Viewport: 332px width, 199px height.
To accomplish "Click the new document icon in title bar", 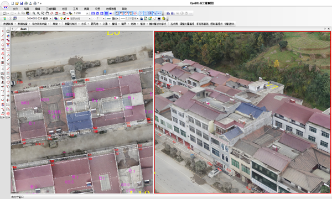I will [x=13, y=3].
